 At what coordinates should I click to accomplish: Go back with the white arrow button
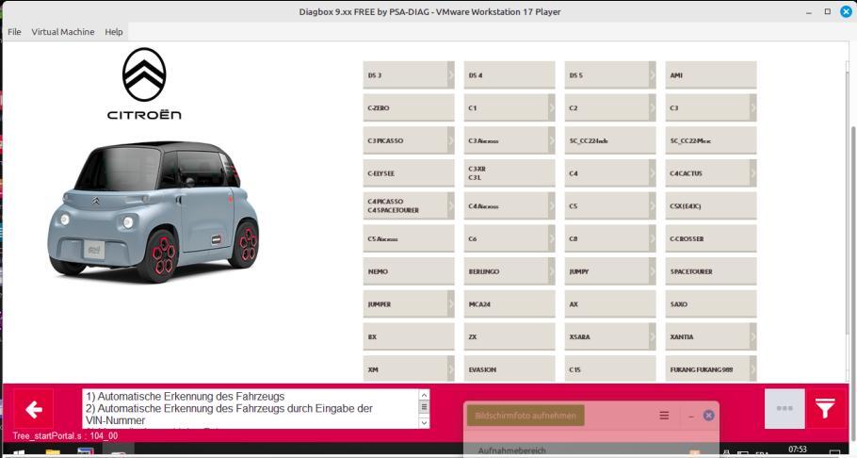pyautogui.click(x=33, y=409)
